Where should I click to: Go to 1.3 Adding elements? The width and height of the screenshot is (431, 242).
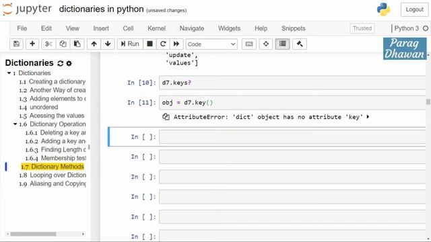click(53, 99)
